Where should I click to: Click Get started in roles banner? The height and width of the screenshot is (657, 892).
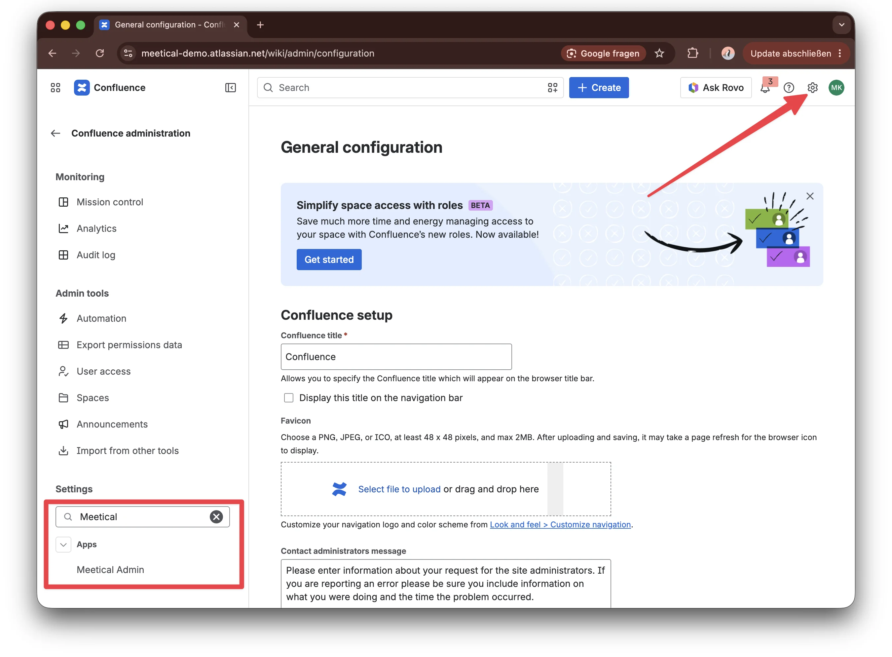click(329, 259)
